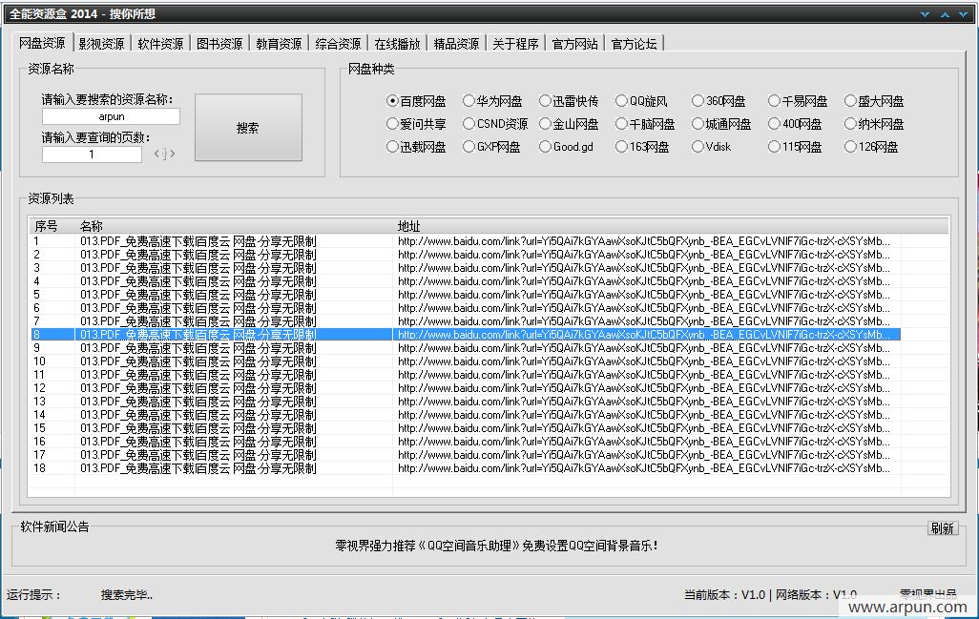
Task: Select the 115网盘 disk type
Action: click(x=772, y=147)
